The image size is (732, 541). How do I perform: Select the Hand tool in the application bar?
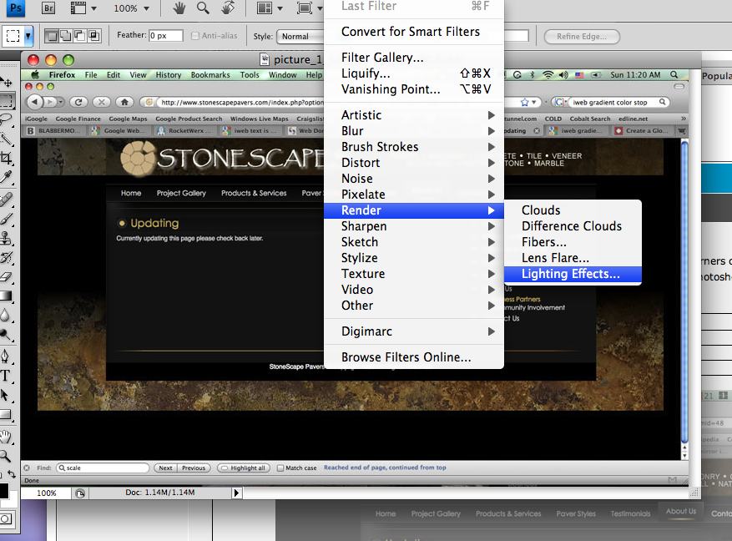click(179, 8)
